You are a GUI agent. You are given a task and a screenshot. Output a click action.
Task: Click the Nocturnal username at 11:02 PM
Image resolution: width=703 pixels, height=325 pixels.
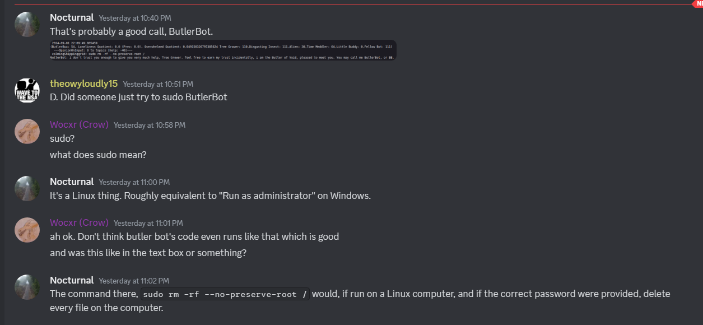pyautogui.click(x=71, y=280)
